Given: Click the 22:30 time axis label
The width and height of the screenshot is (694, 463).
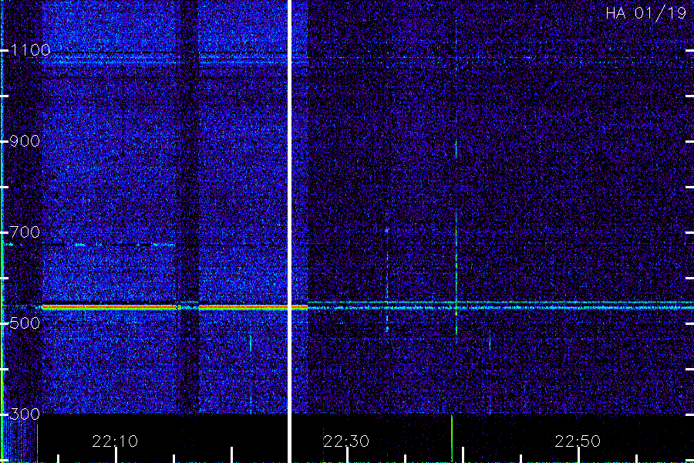Looking at the screenshot, I should [346, 441].
